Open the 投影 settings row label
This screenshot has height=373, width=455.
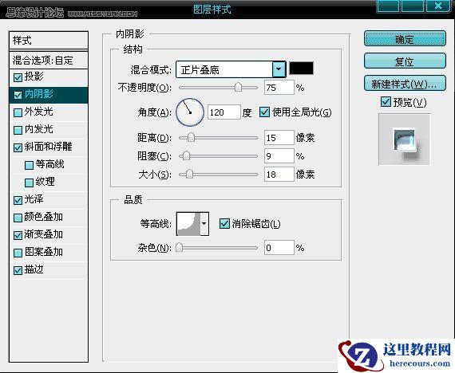tap(34, 77)
